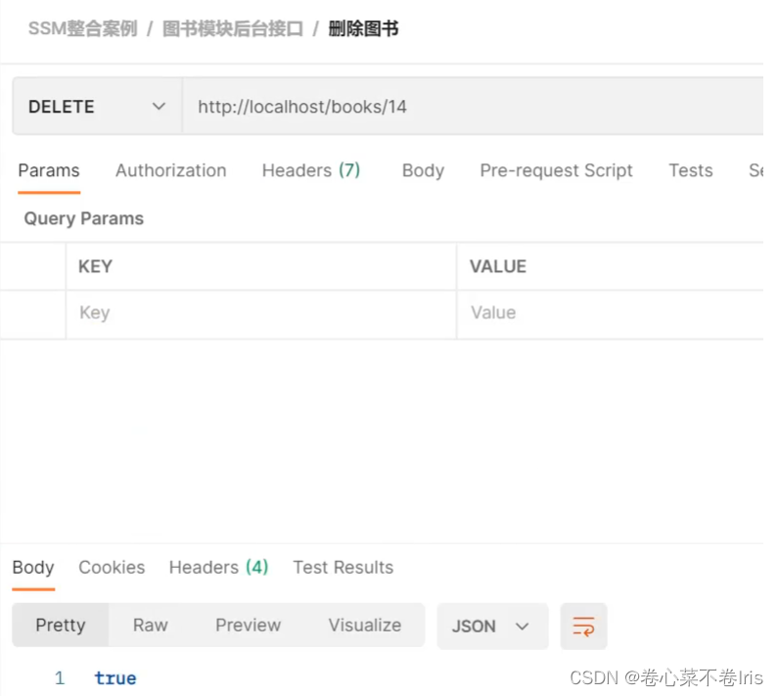Click the query param Value field
Viewport: 778px width, 696px height.
point(611,314)
